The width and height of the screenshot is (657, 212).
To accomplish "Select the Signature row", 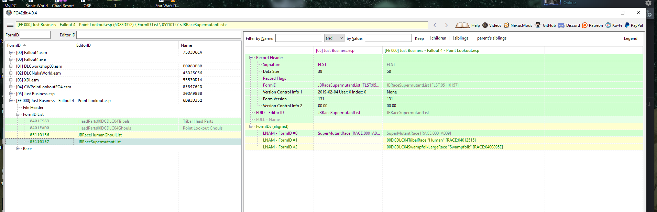I will (444, 65).
